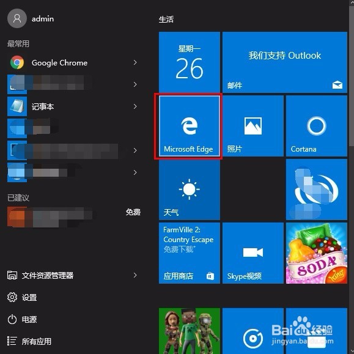Open the Skype视频 tile
Screen dimensions: 354x354
[x=253, y=253]
